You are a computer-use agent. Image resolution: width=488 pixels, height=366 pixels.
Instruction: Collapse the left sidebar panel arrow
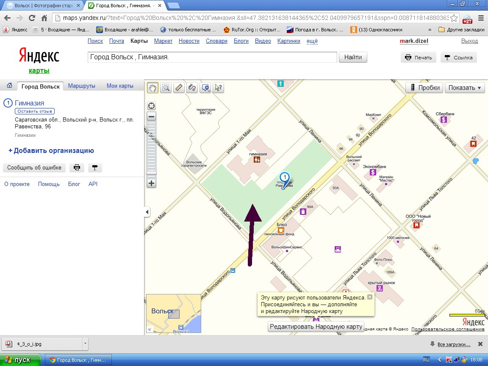tap(147, 212)
